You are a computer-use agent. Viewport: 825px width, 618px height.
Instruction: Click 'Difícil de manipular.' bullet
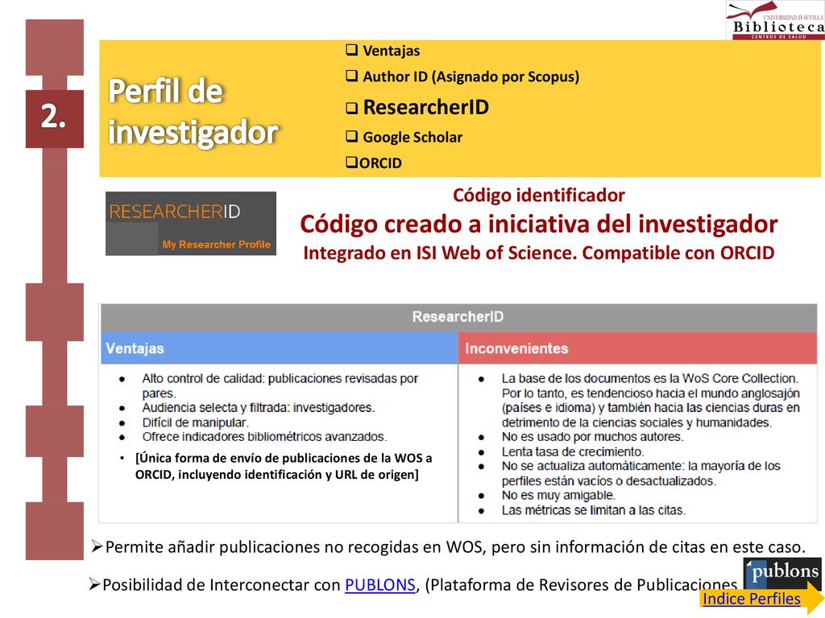(195, 422)
